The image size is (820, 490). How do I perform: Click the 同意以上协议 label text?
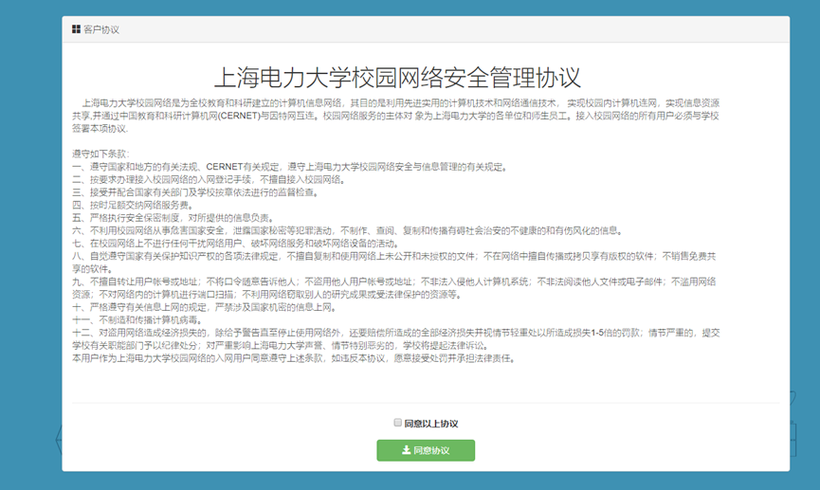[430, 424]
